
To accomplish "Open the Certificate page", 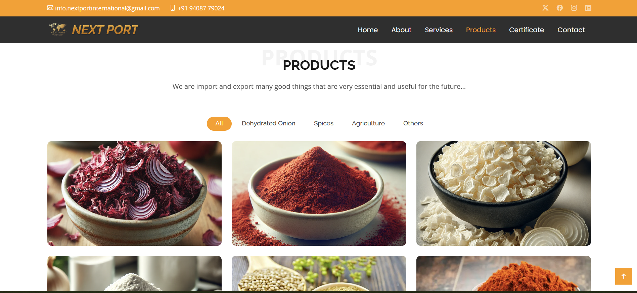I will pos(527,30).
